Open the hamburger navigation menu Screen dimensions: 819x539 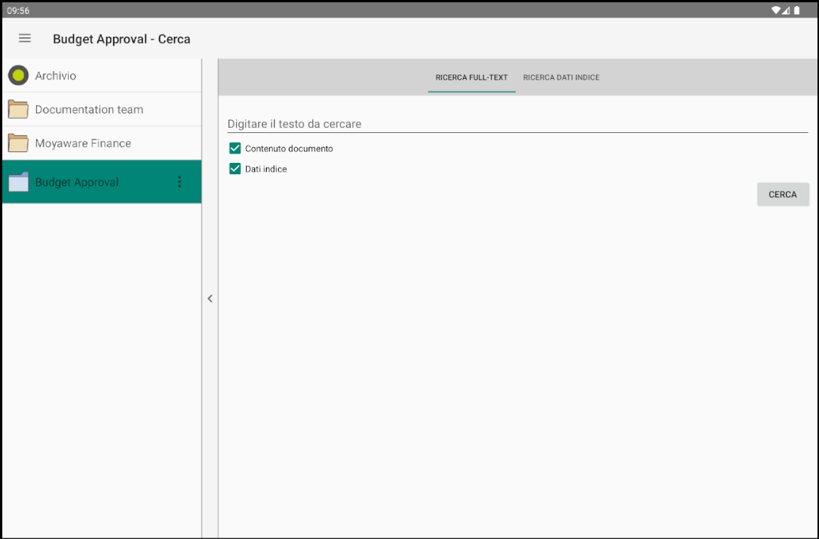point(25,38)
